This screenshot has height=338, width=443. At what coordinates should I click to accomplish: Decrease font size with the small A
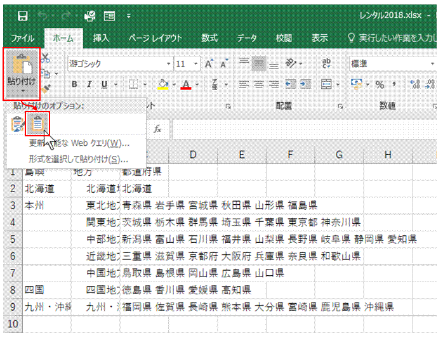[224, 64]
